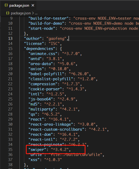Screen dimensions: 139x169
Task: Close the package.json tab
Action: (x=33, y=5)
